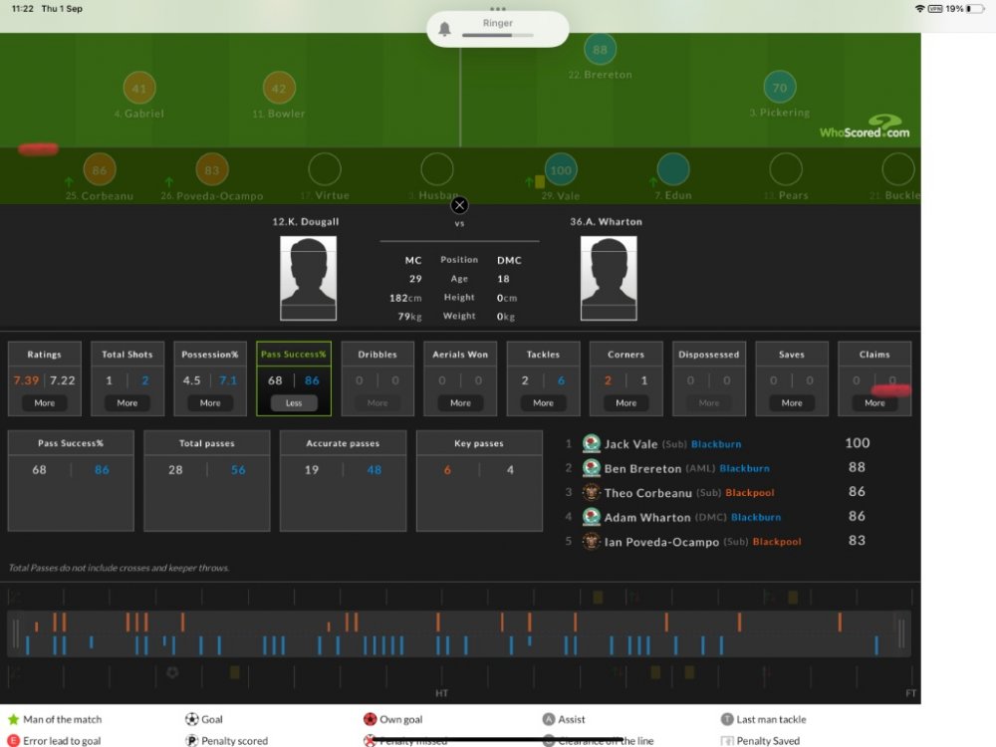This screenshot has width=996, height=747.
Task: Switch to the Total Shots stat tab
Action: point(127,355)
